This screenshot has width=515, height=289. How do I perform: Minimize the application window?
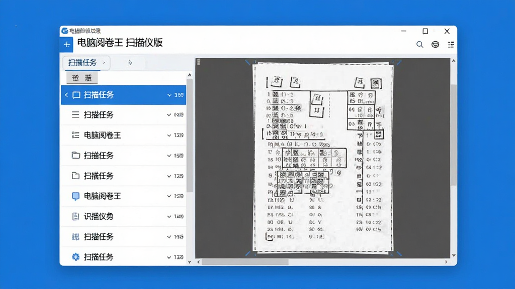click(404, 31)
